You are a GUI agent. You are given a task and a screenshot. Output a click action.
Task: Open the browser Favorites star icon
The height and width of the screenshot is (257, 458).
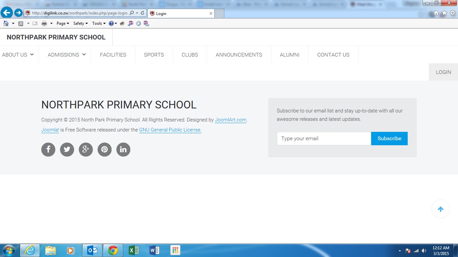click(x=444, y=12)
